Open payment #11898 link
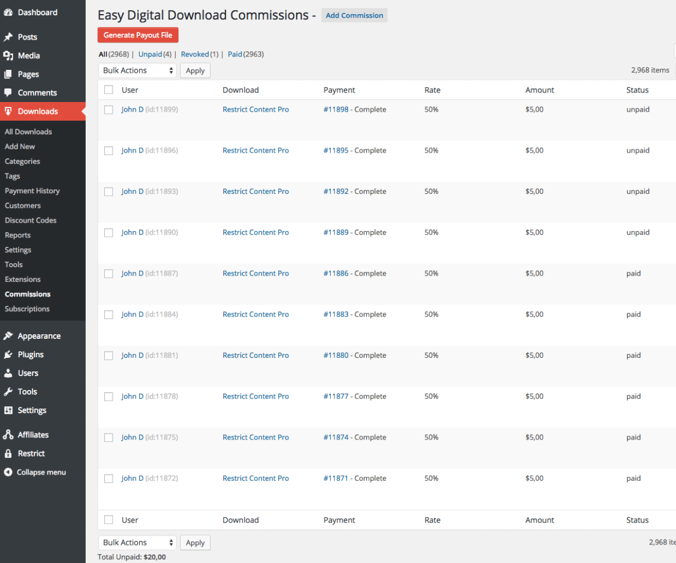 (x=336, y=110)
